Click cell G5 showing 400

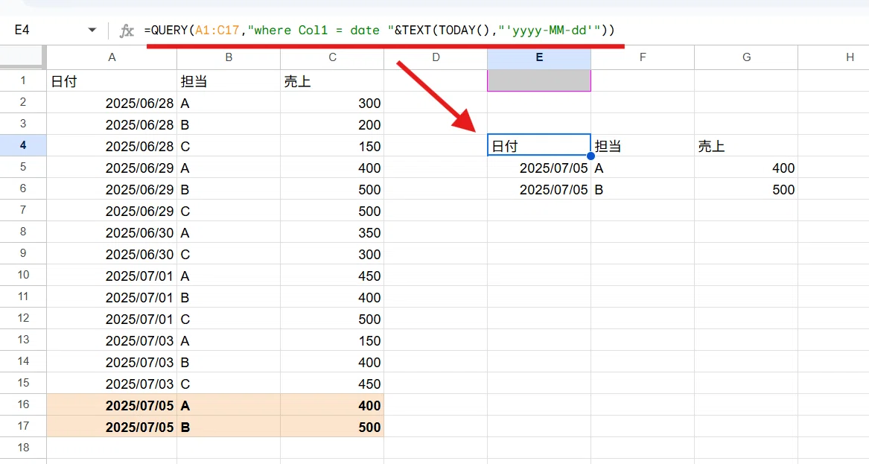coord(747,168)
